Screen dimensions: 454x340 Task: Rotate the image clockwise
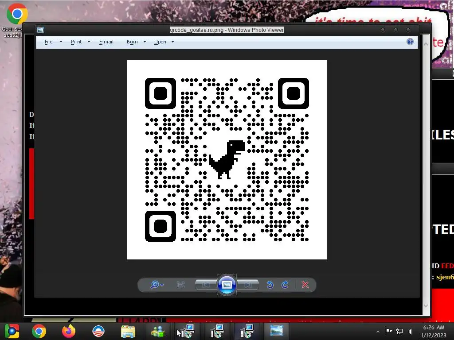[x=285, y=285]
